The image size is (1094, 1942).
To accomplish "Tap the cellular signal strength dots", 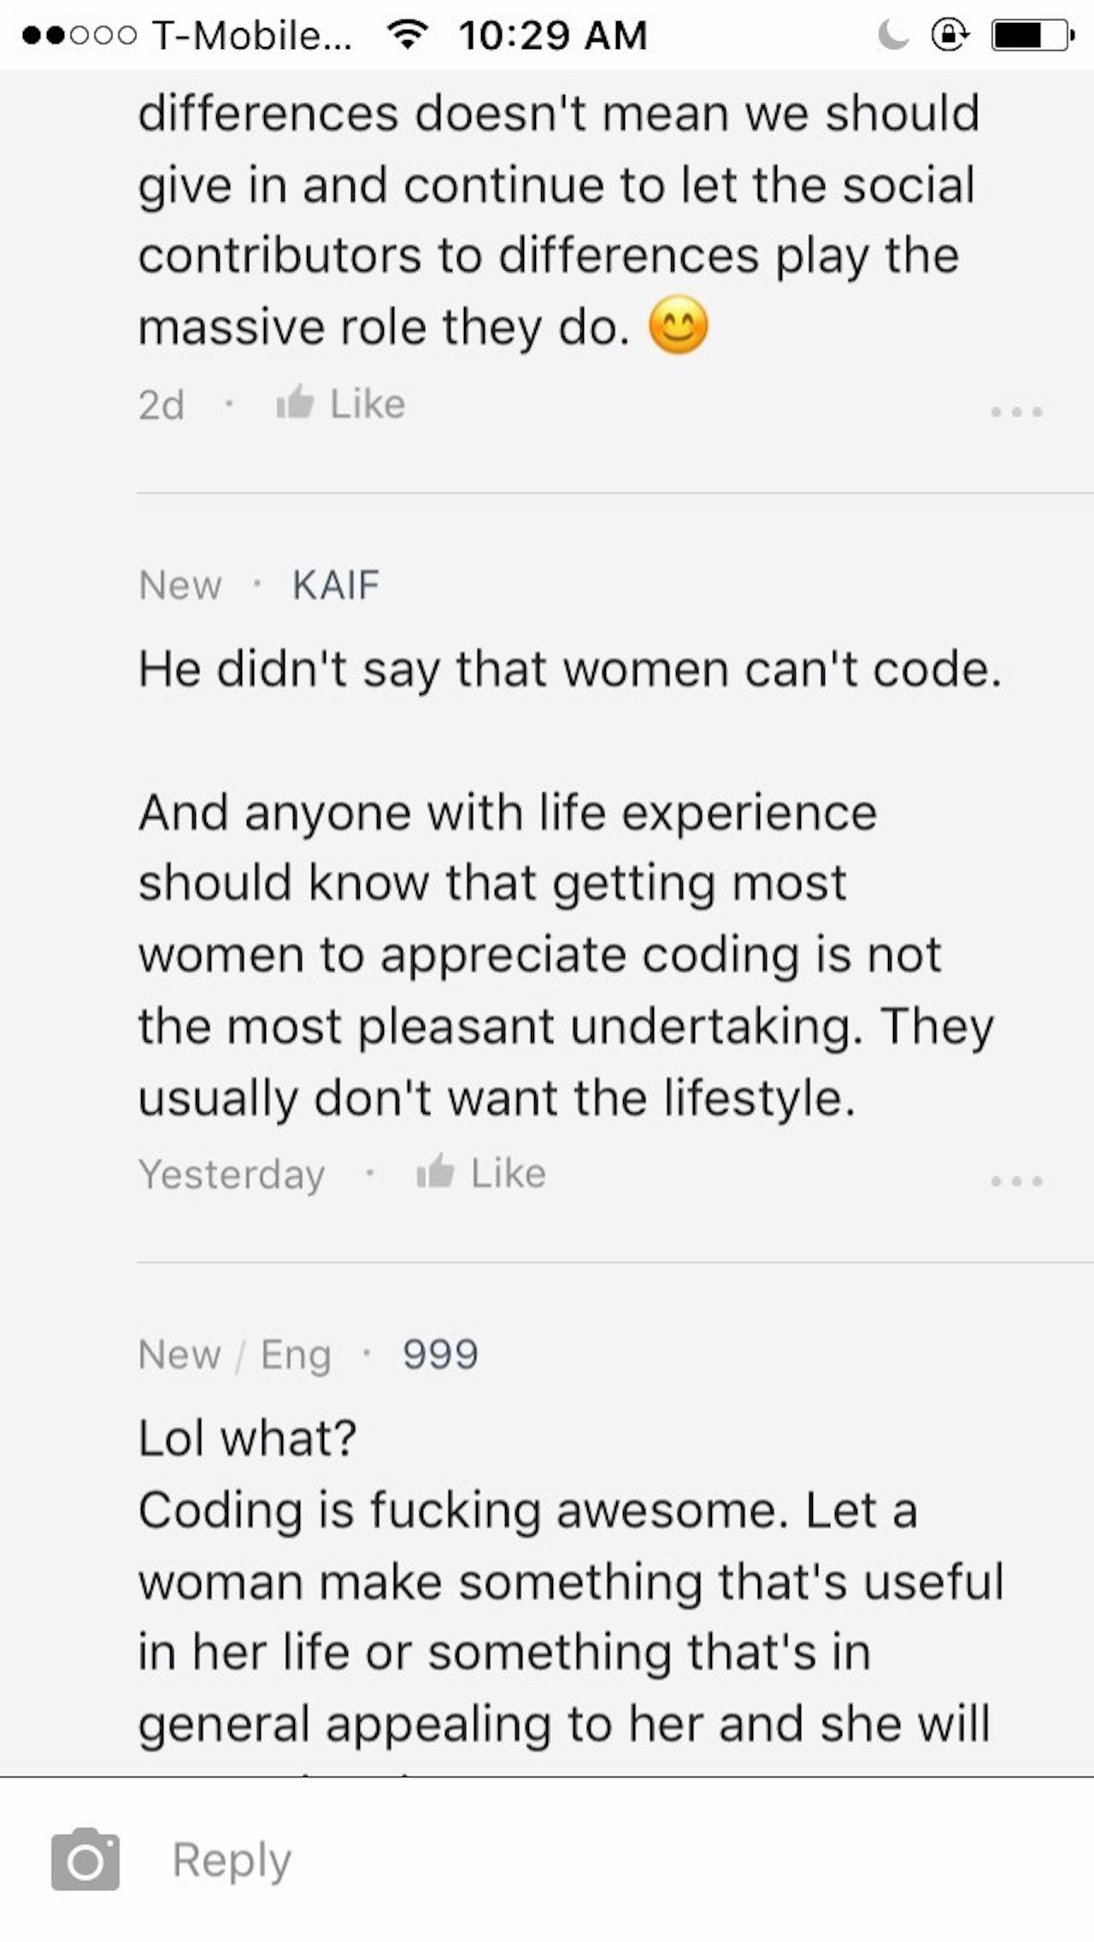I will [77, 34].
